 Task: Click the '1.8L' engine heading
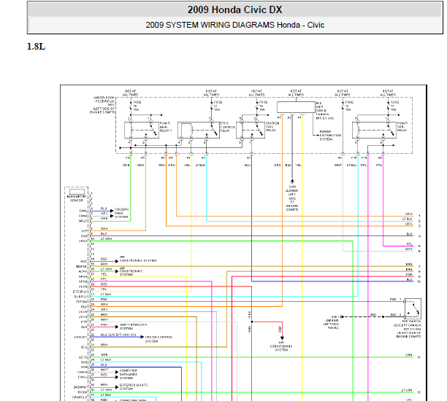coord(36,47)
